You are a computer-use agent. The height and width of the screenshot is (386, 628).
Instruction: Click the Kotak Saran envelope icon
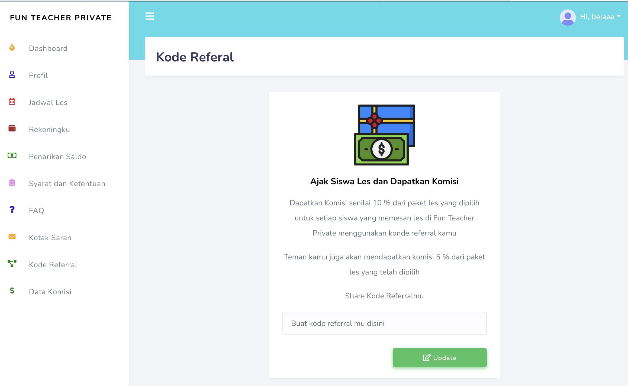coord(12,237)
